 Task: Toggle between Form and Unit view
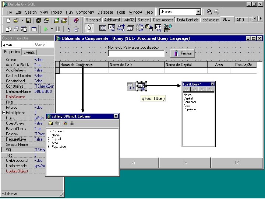[24, 29]
